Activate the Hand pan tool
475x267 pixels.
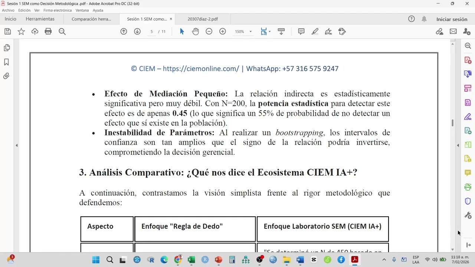[196, 32]
